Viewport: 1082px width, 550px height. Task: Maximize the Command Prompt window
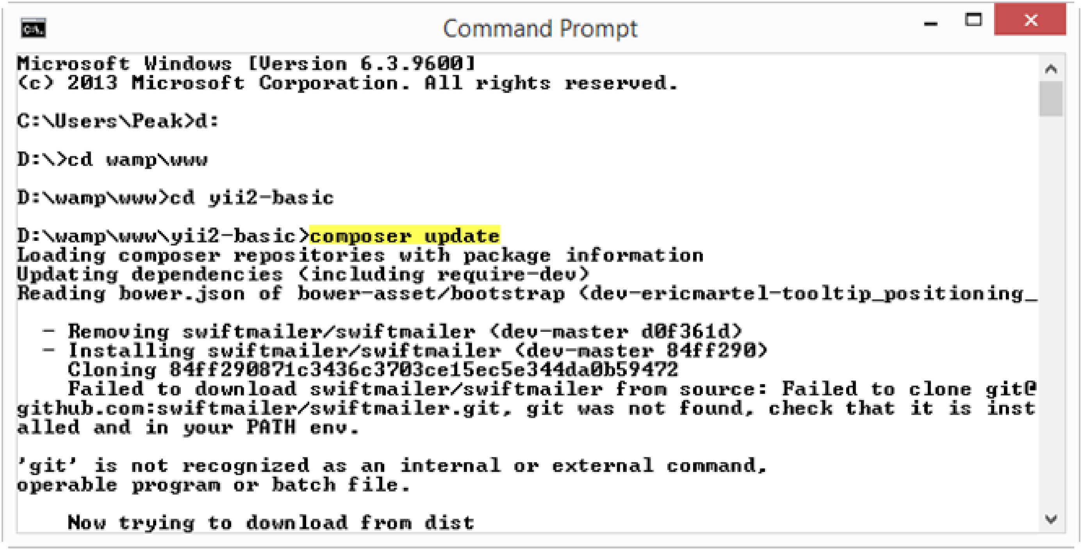click(973, 20)
